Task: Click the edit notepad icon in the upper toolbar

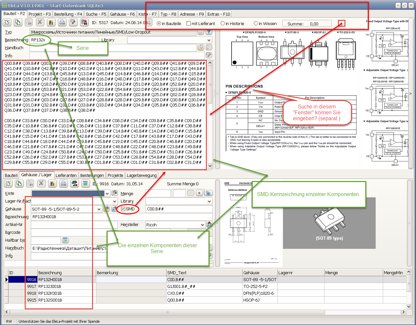Action: click(x=73, y=22)
